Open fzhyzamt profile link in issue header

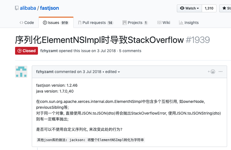[x=49, y=51]
